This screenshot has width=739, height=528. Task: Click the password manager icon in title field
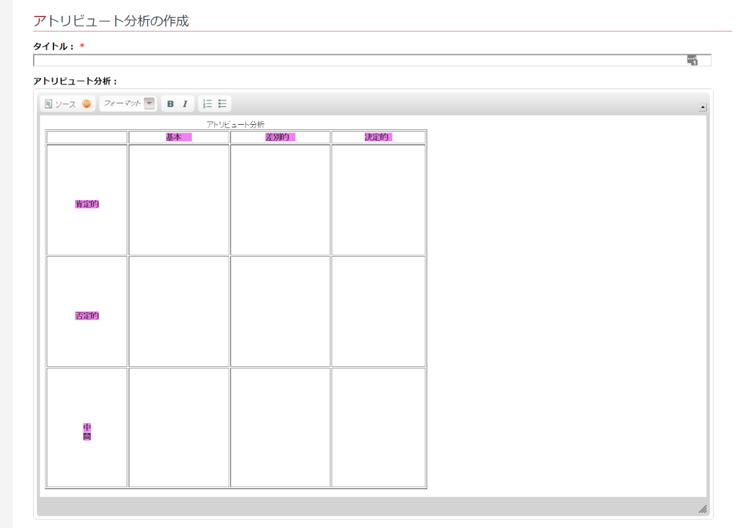692,61
